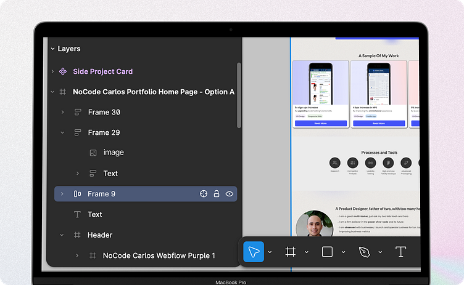Viewport: 464px width, 285px height.
Task: Select the Text tool in toolbar
Action: (x=400, y=252)
